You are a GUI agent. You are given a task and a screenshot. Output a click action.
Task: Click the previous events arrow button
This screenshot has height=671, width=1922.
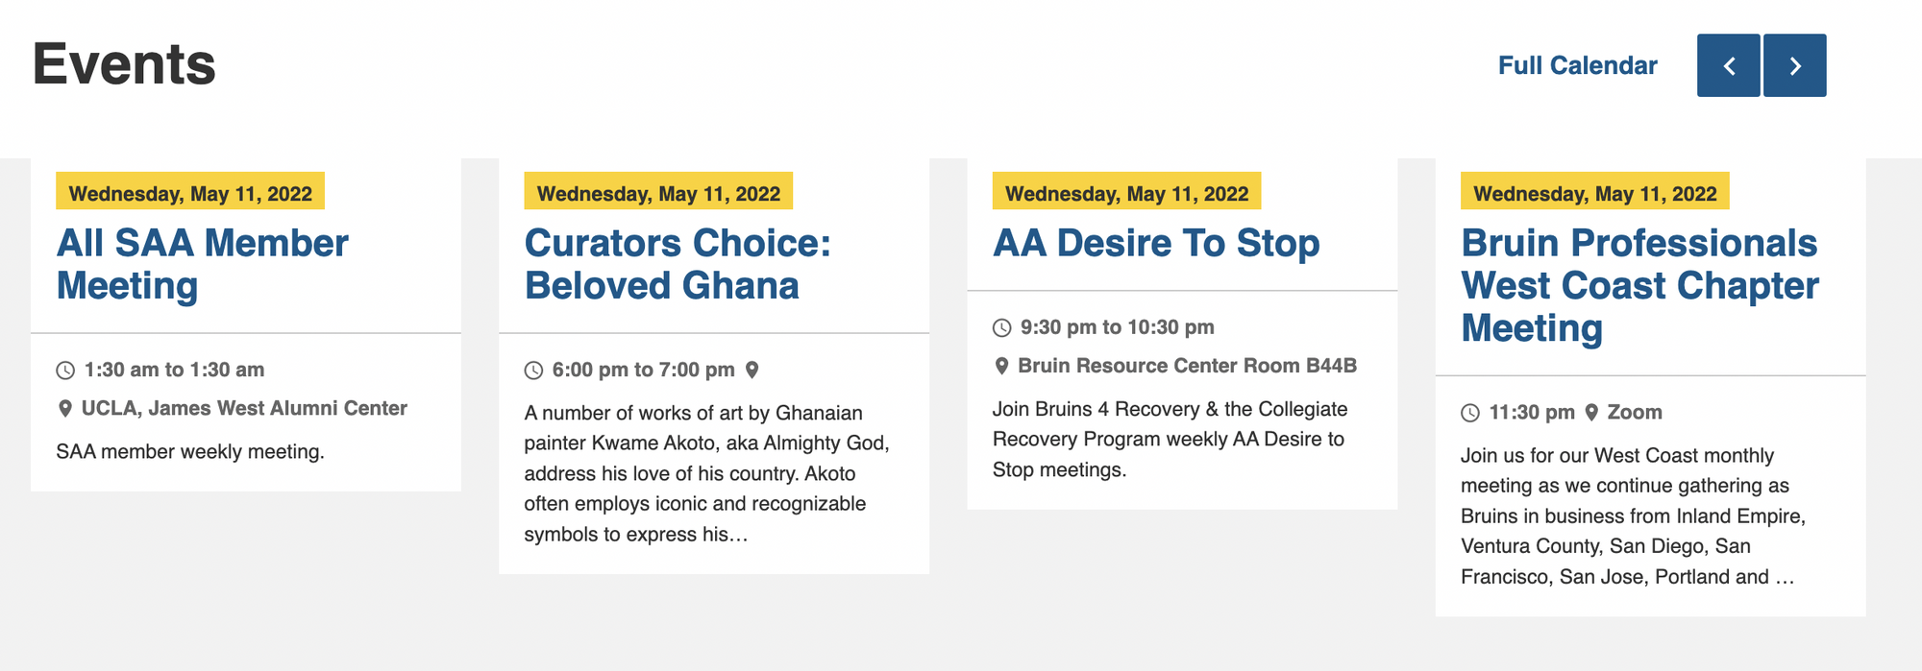tap(1728, 65)
